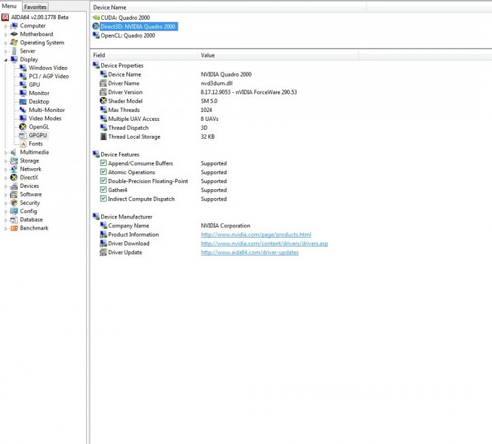Switch to the Favorites tab

35,7
